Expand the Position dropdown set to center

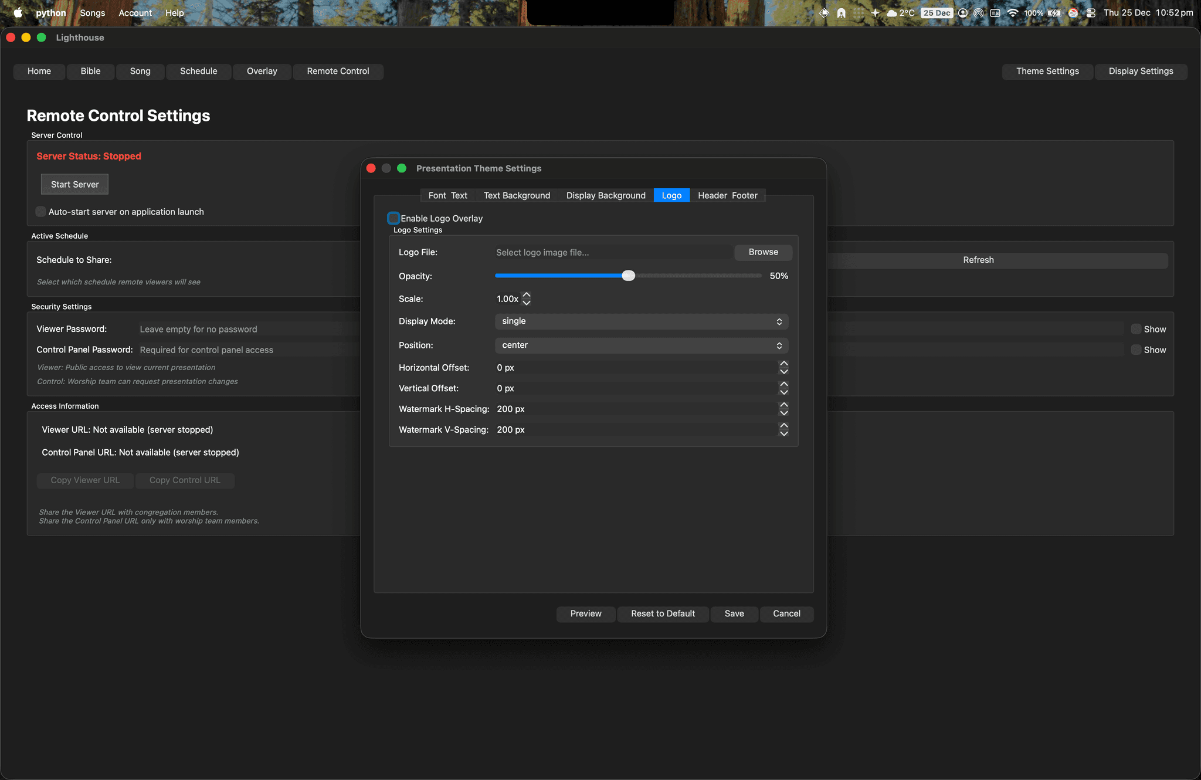pyautogui.click(x=642, y=345)
